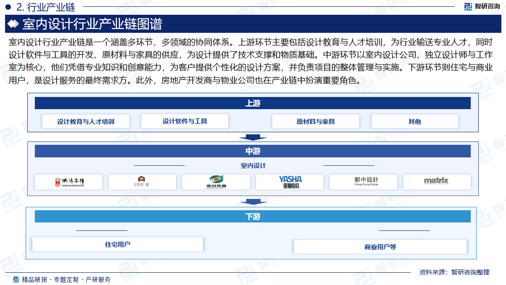
Task: Click the 设计教育与人才培训 box
Action: (86, 122)
